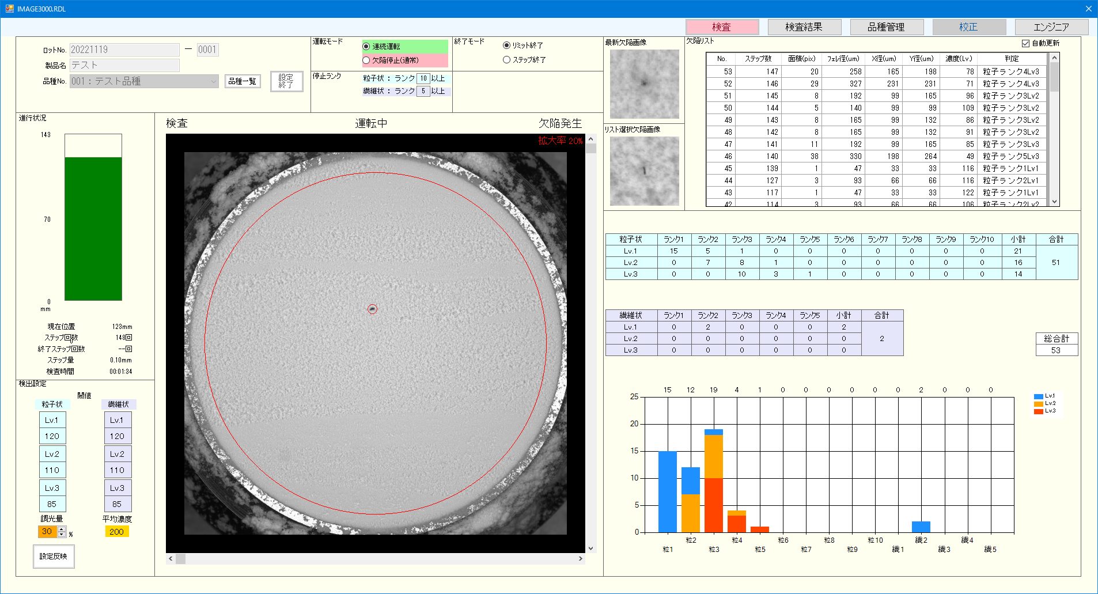Click the 粒子状 Lv.3 threshold value 85

[x=52, y=504]
